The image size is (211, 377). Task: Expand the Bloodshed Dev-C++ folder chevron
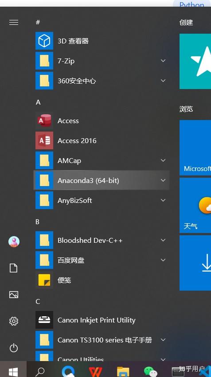click(163, 240)
